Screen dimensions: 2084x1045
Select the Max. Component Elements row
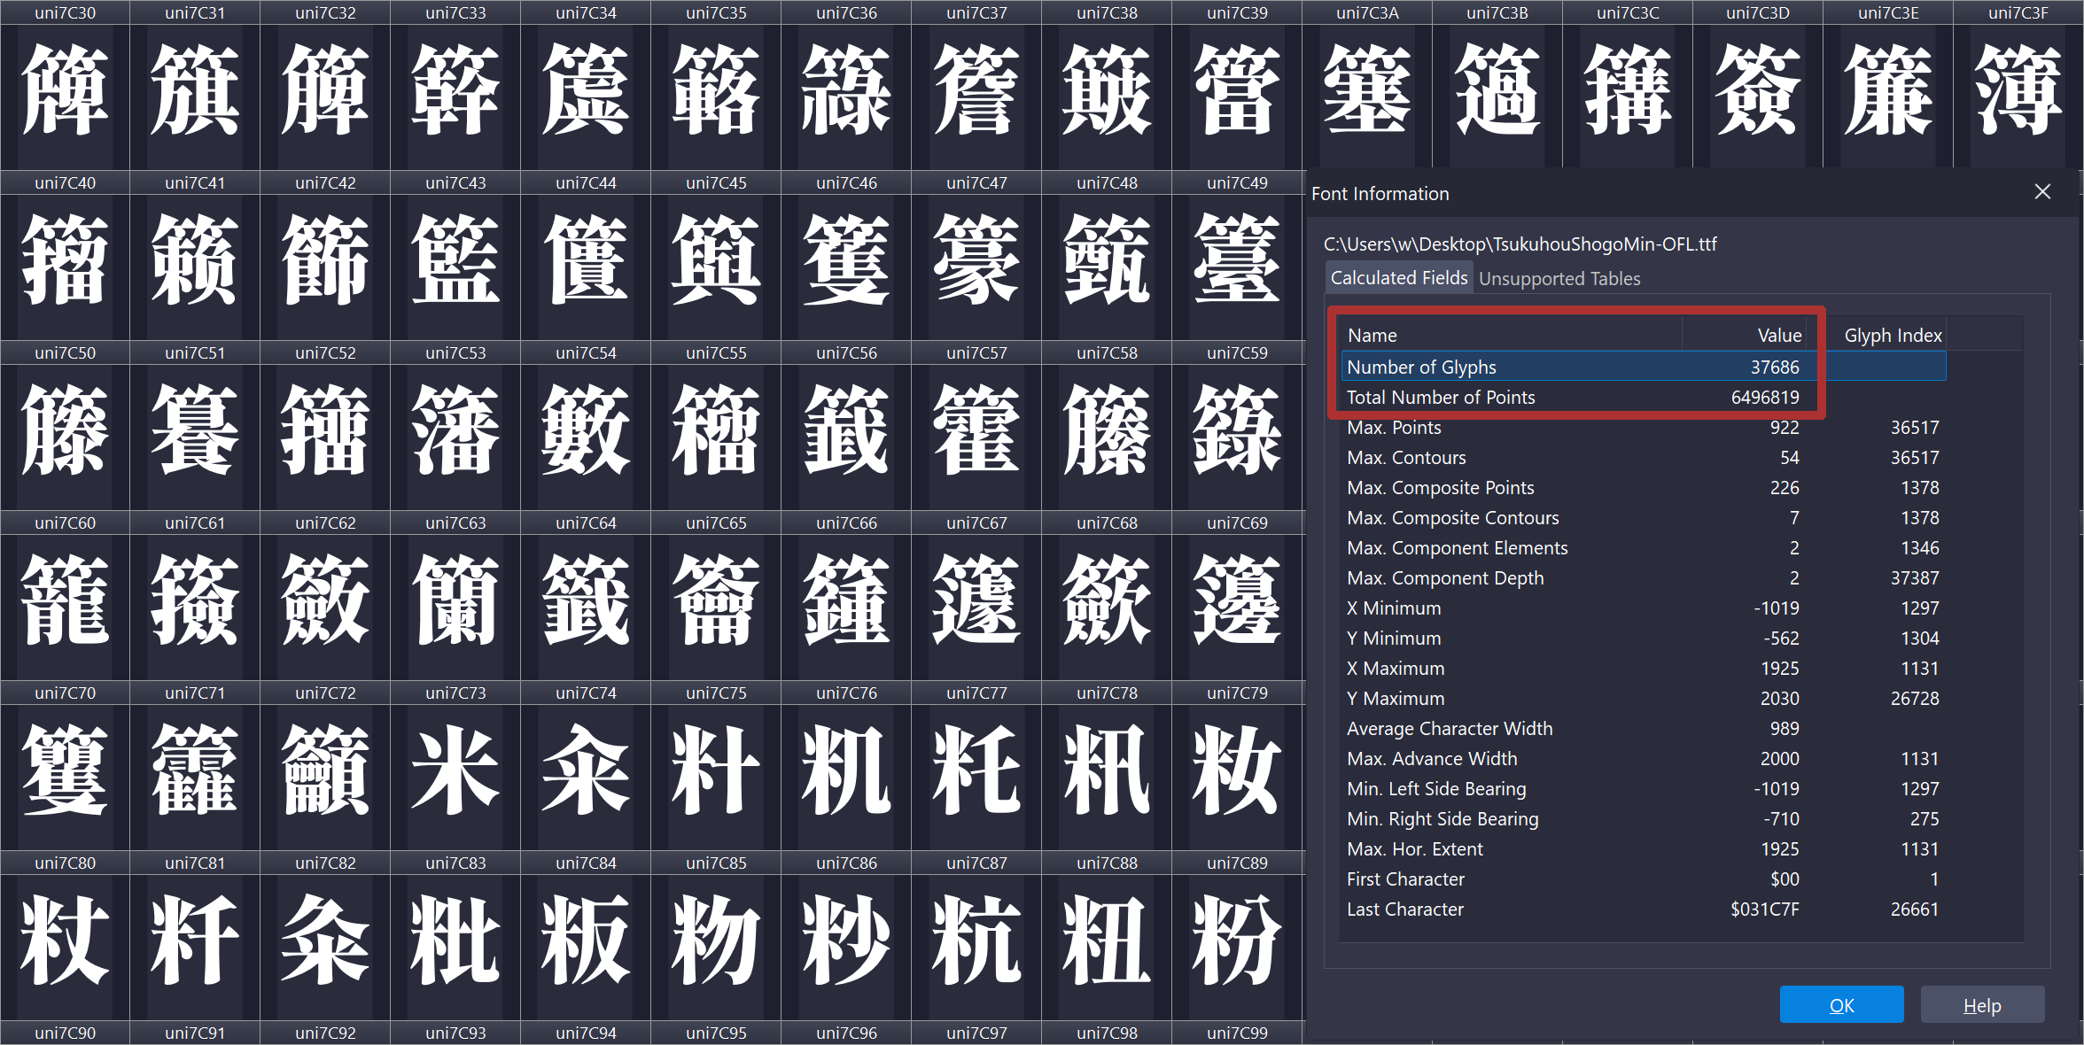1644,547
